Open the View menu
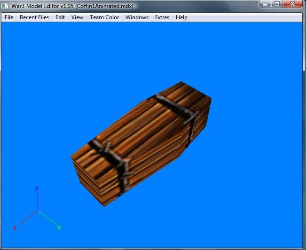Viewport: 306px width, 250px height. point(77,17)
